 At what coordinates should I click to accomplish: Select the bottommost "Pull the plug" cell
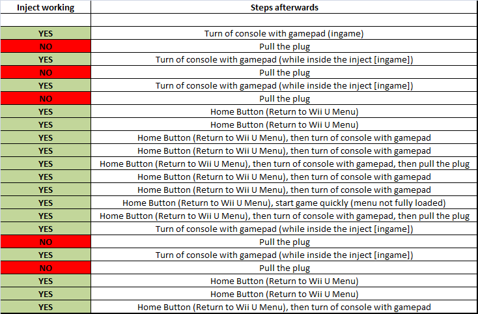point(284,268)
